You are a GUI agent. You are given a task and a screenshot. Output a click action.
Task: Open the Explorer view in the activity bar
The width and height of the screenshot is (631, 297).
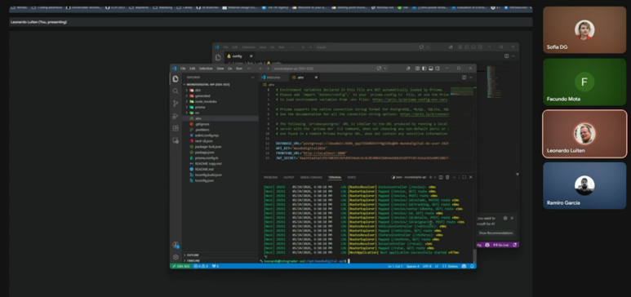point(176,79)
